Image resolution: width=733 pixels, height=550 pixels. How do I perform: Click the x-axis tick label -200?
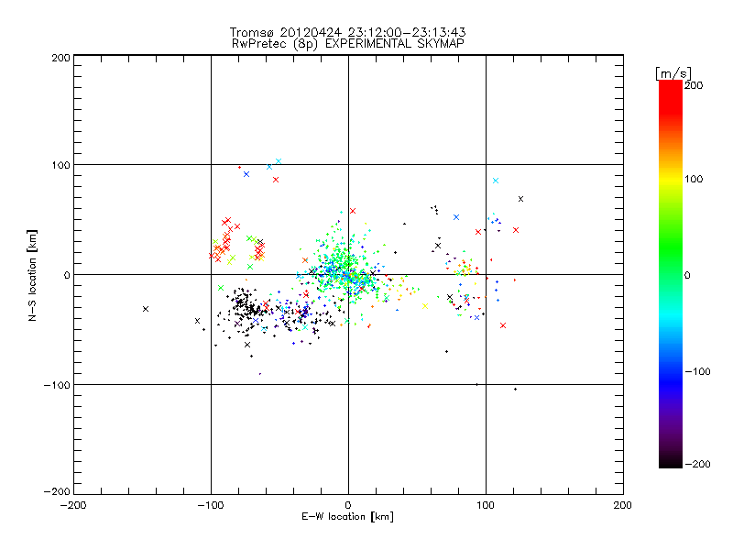click(73, 505)
